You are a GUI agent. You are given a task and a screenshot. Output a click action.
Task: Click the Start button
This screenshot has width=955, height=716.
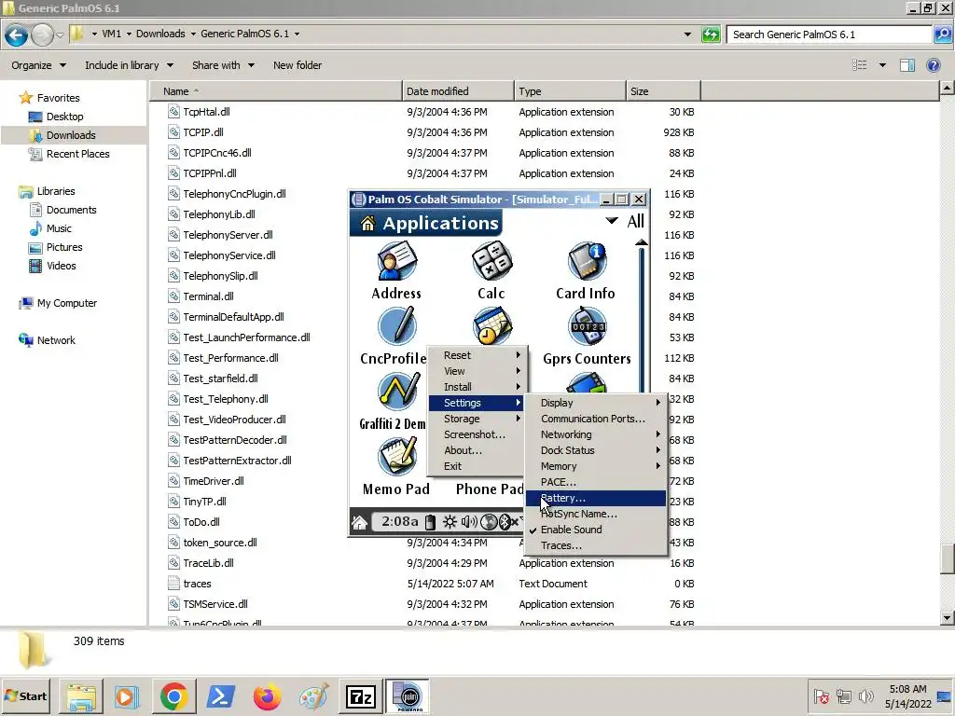[25, 696]
